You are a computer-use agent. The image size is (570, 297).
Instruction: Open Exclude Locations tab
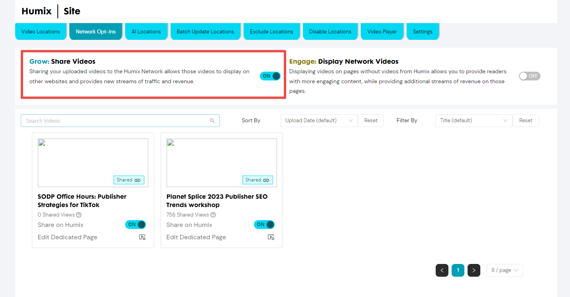[x=271, y=31]
